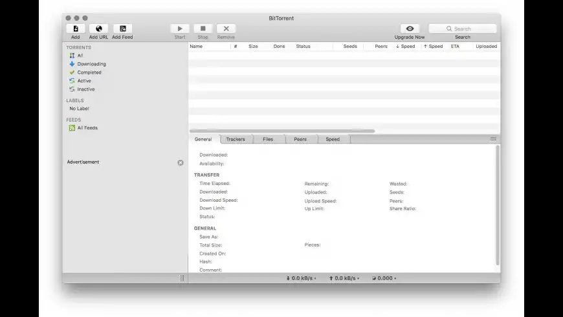Switch to the Speed tab
563x317 pixels.
coord(333,139)
